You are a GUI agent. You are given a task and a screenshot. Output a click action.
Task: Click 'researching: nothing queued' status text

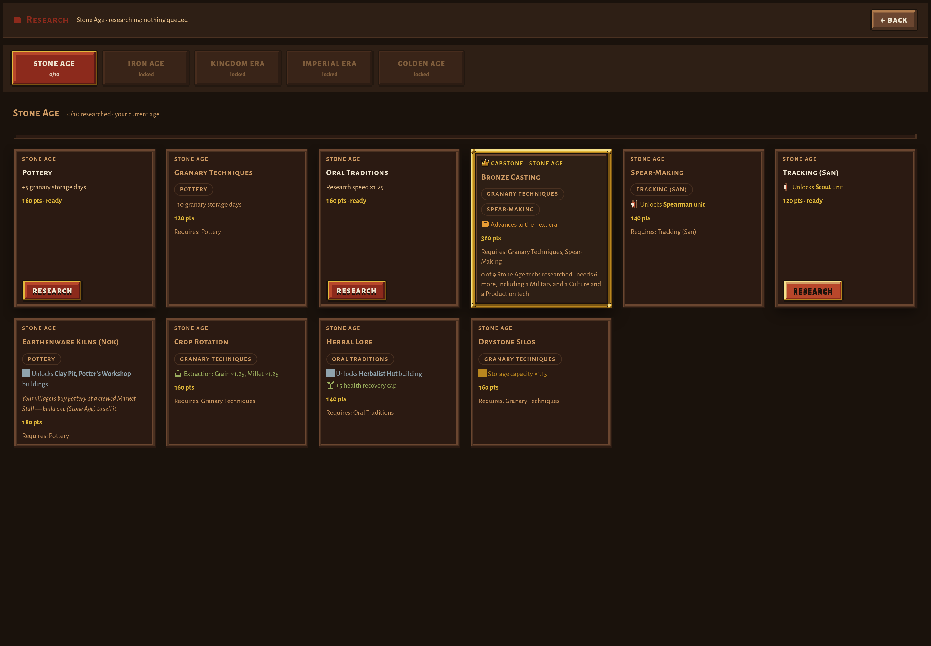148,19
